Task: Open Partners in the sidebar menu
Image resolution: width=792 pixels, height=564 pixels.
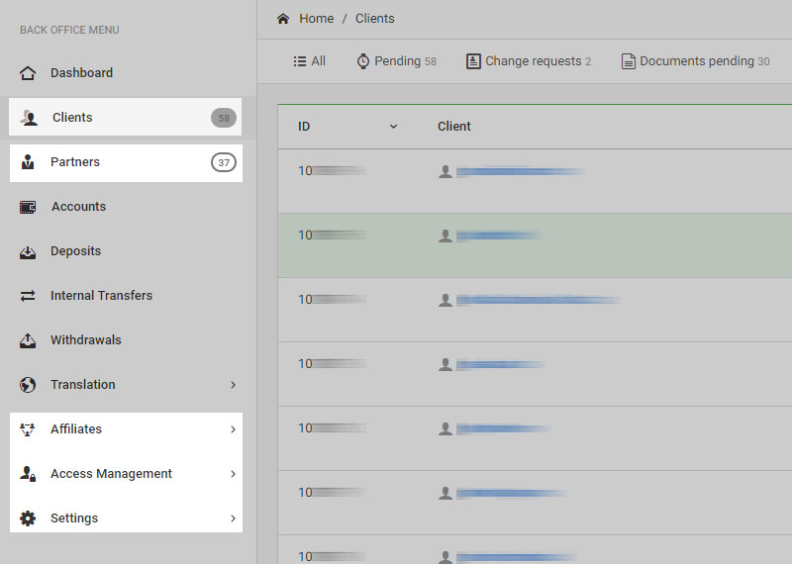Action: coord(75,162)
